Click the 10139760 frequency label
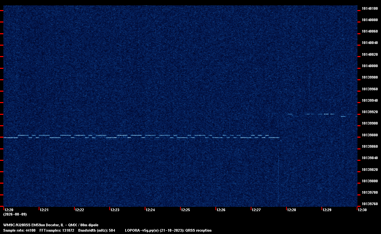 pyautogui.click(x=370, y=204)
